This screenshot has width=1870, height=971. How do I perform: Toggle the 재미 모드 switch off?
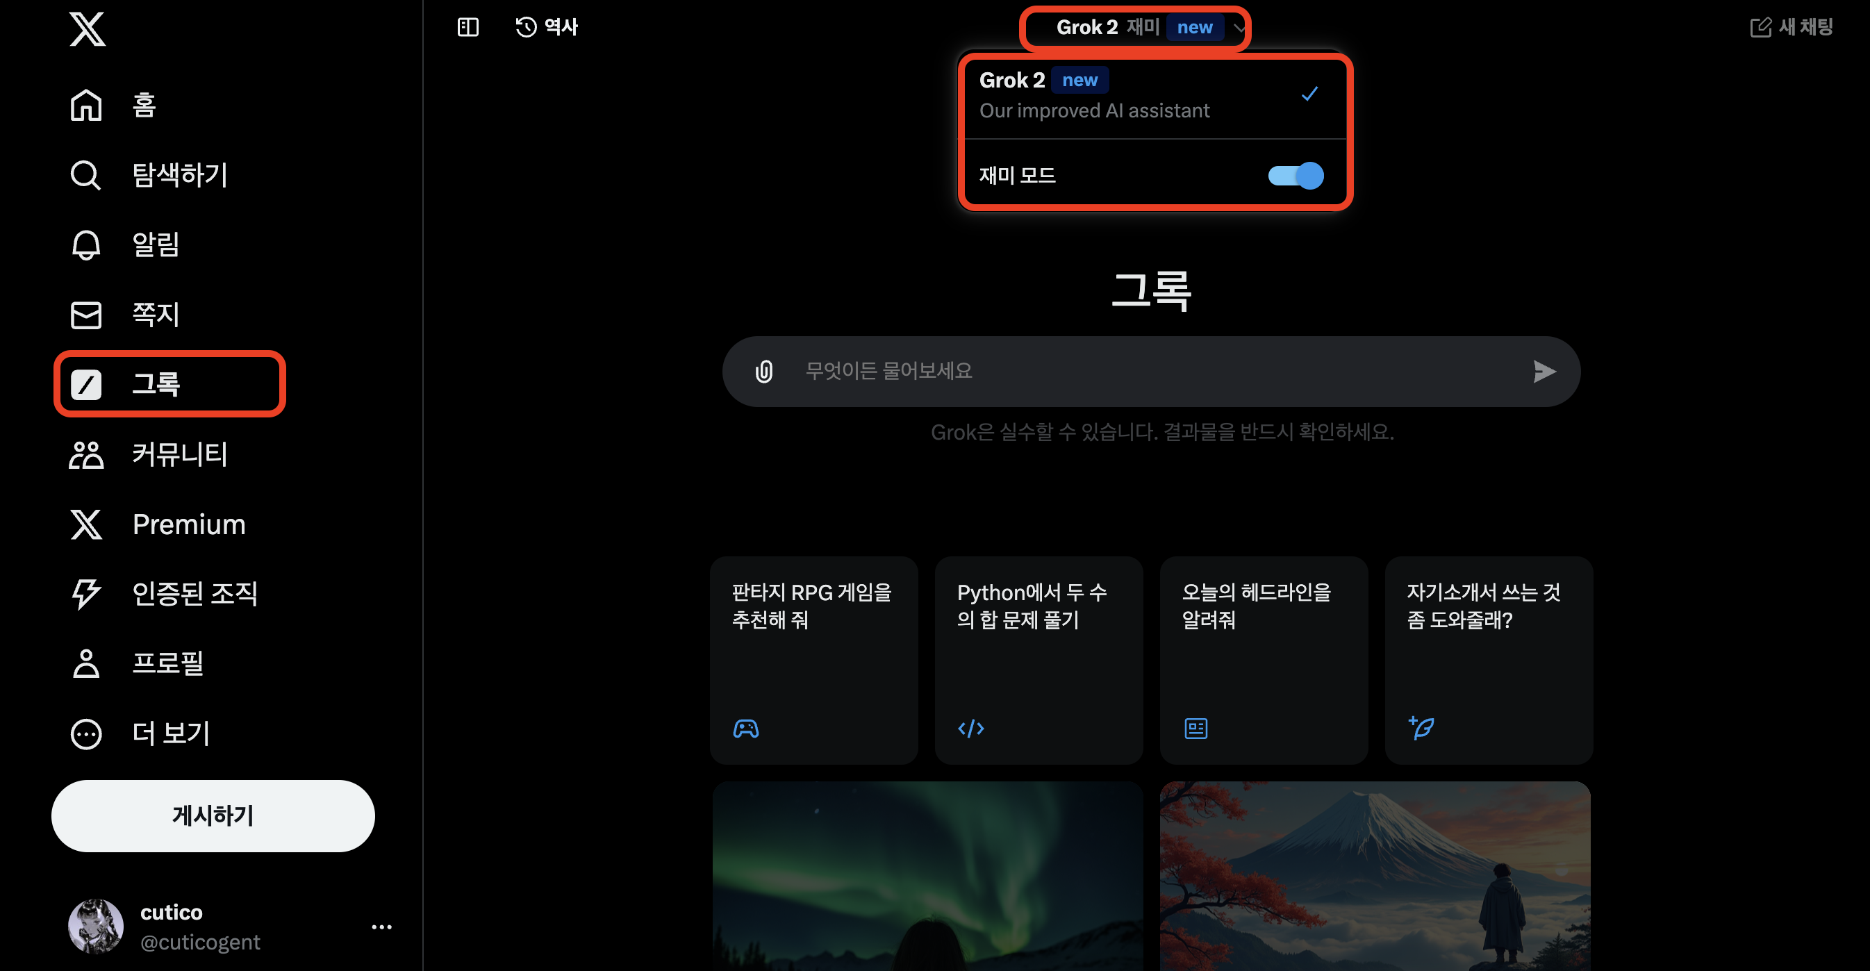click(1296, 176)
